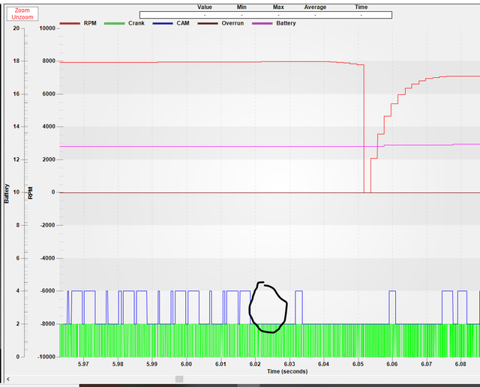Select the Crank legend label

(x=136, y=23)
